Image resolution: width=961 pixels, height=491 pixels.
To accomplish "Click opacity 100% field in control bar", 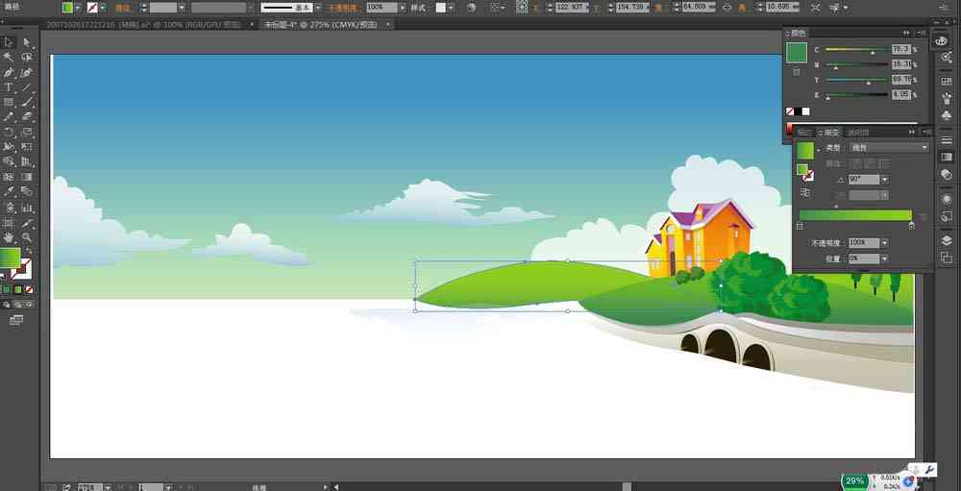I will pos(382,8).
